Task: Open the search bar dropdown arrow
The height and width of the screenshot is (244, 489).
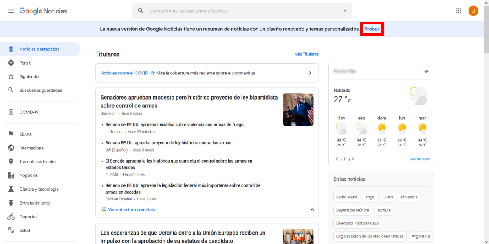Action: pyautogui.click(x=344, y=11)
